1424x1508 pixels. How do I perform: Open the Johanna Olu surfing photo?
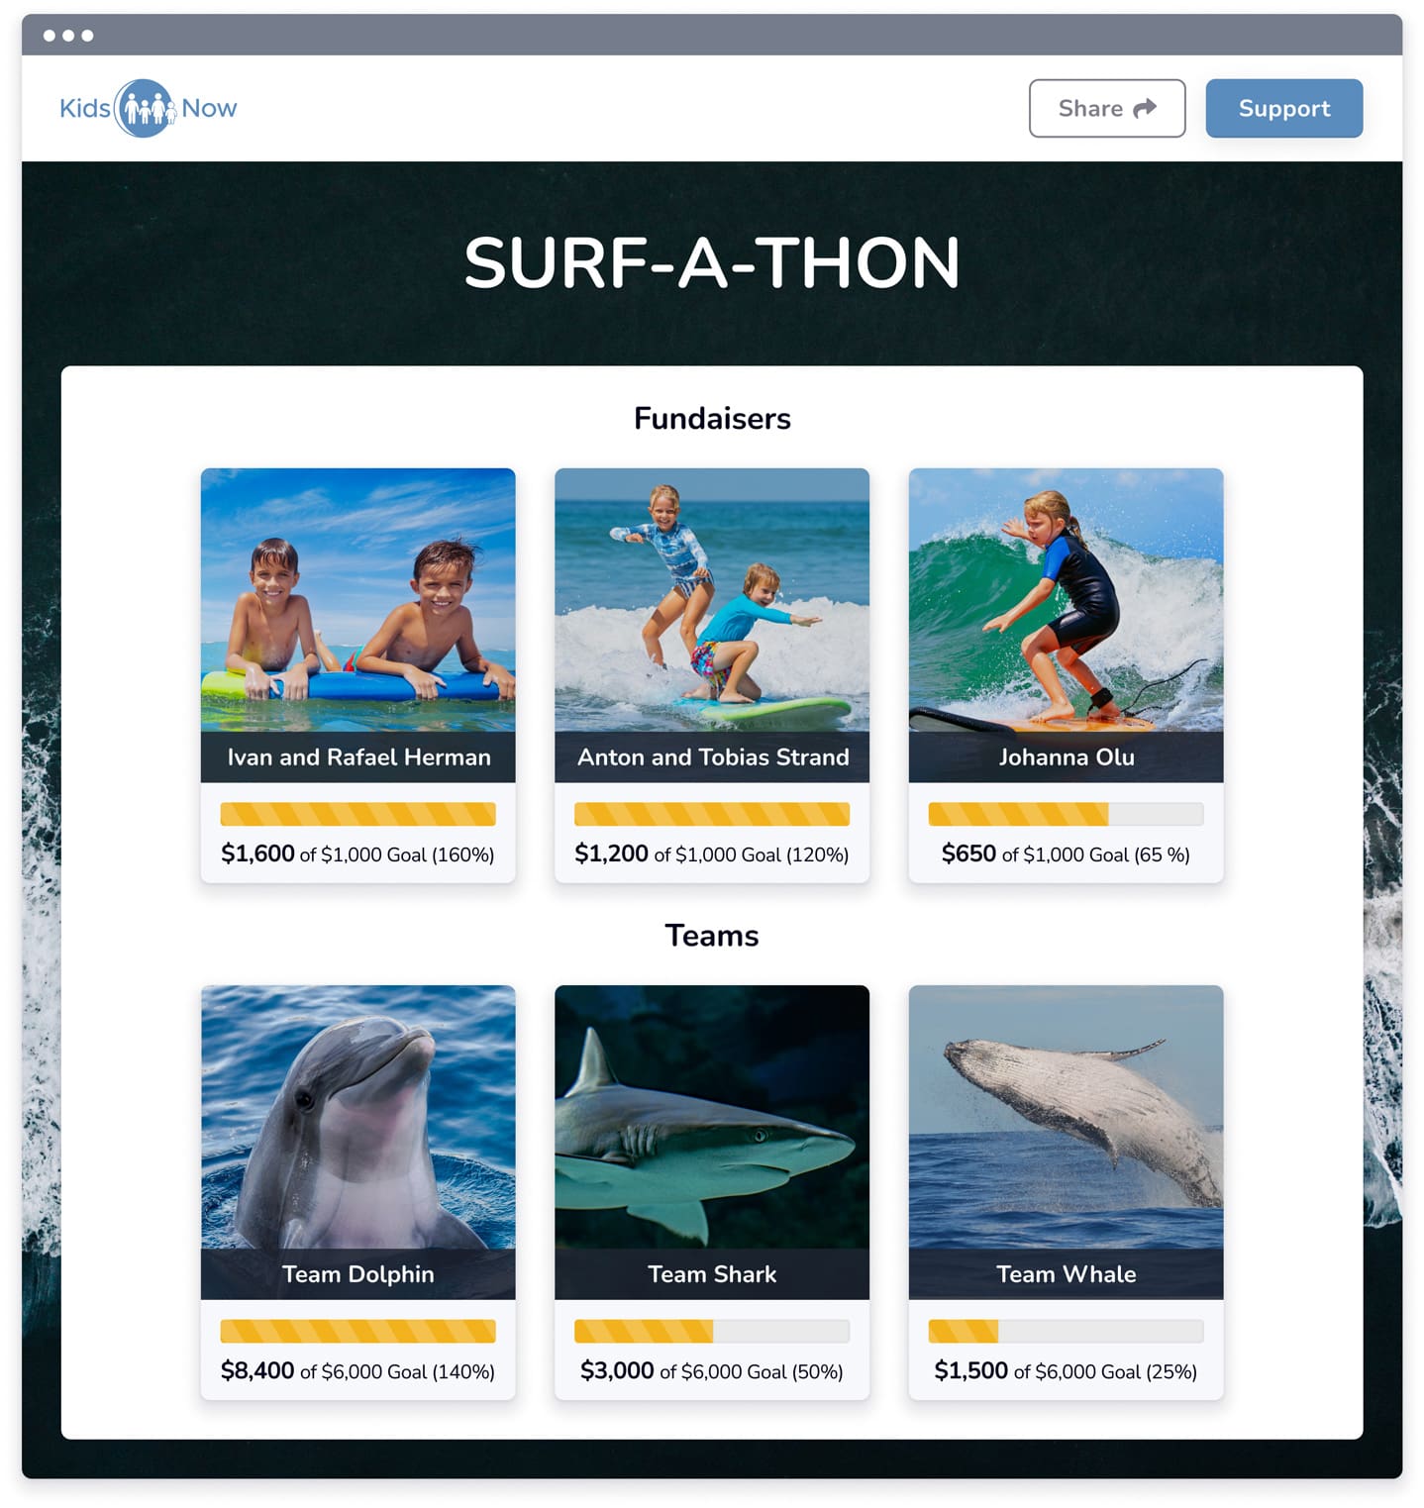[1066, 600]
